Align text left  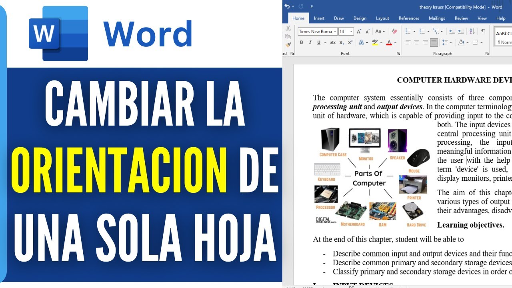pos(408,42)
